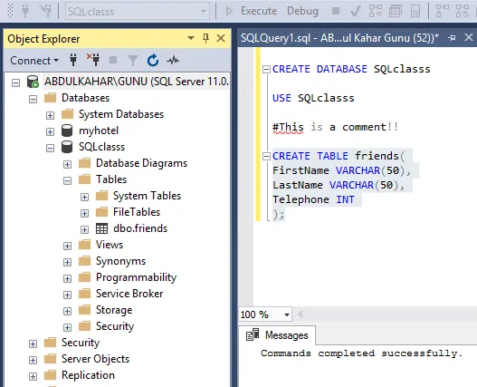This screenshot has height=387, width=477.
Task: Click the Stop square icon in Object Explorer
Action: 113,60
